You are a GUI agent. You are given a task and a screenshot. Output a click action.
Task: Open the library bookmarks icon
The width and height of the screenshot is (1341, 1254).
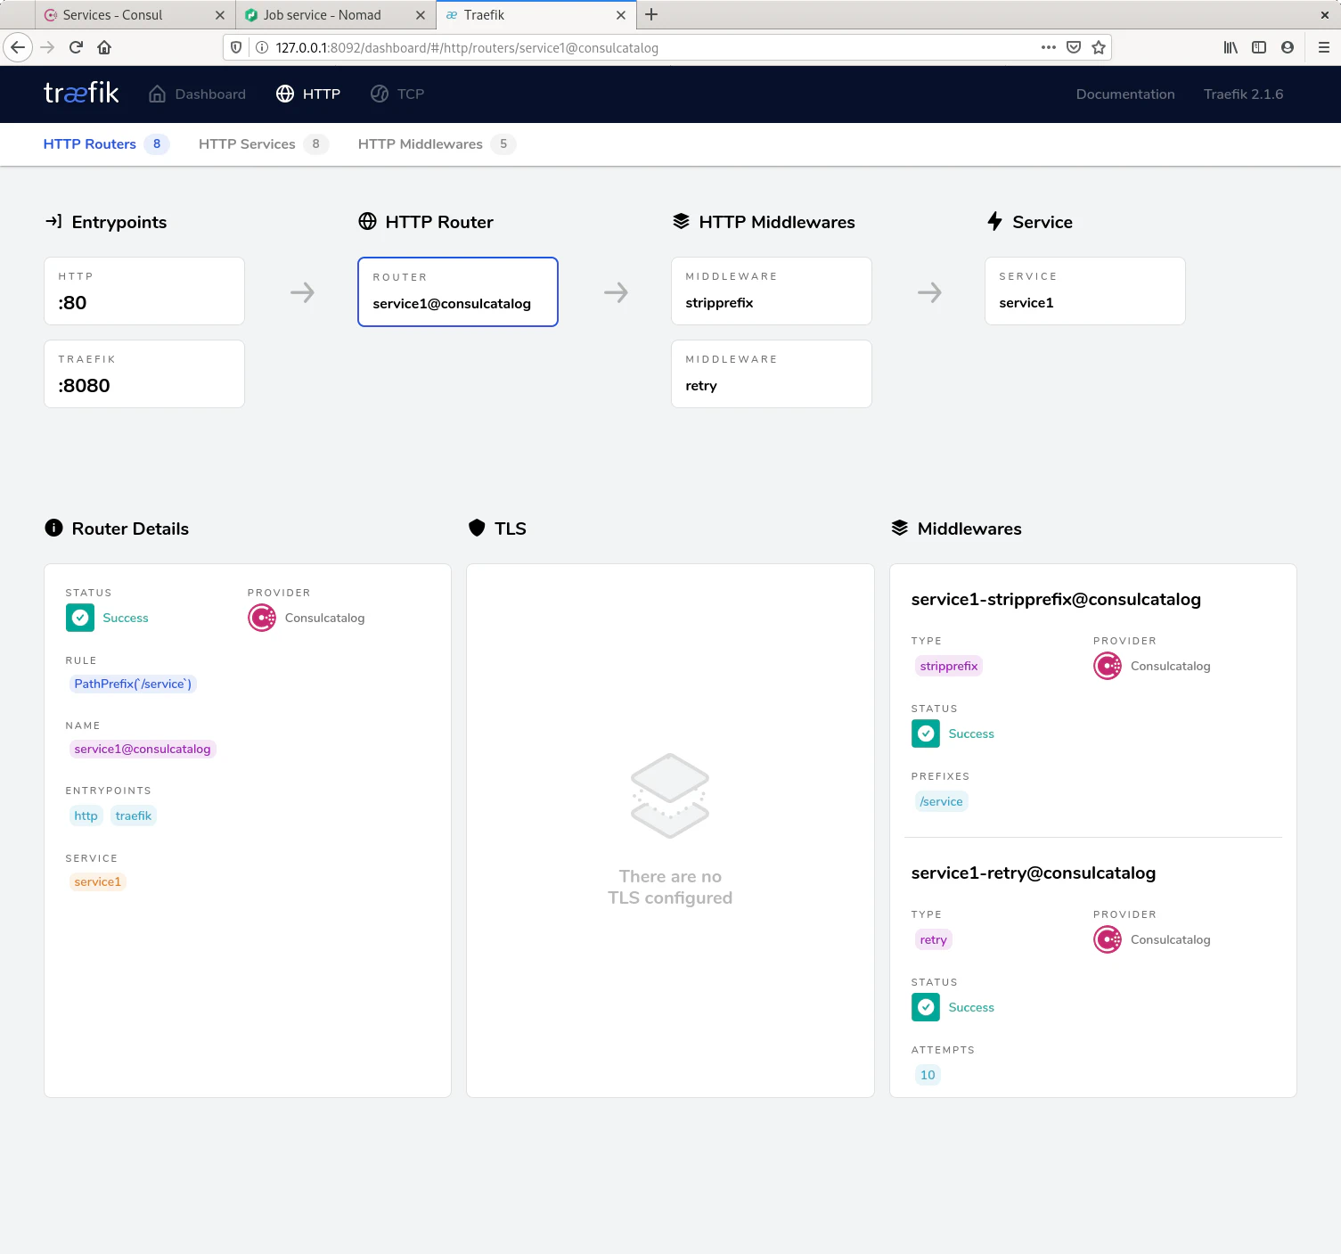(x=1230, y=47)
